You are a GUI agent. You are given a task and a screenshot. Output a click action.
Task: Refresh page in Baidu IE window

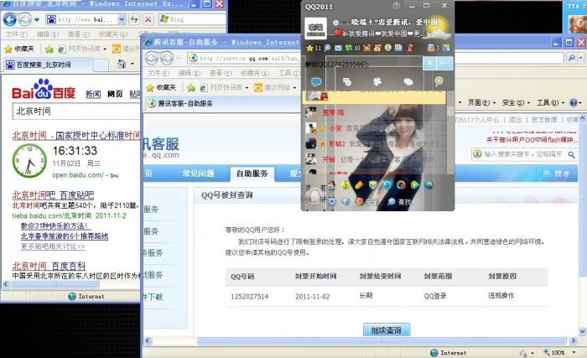point(134,19)
